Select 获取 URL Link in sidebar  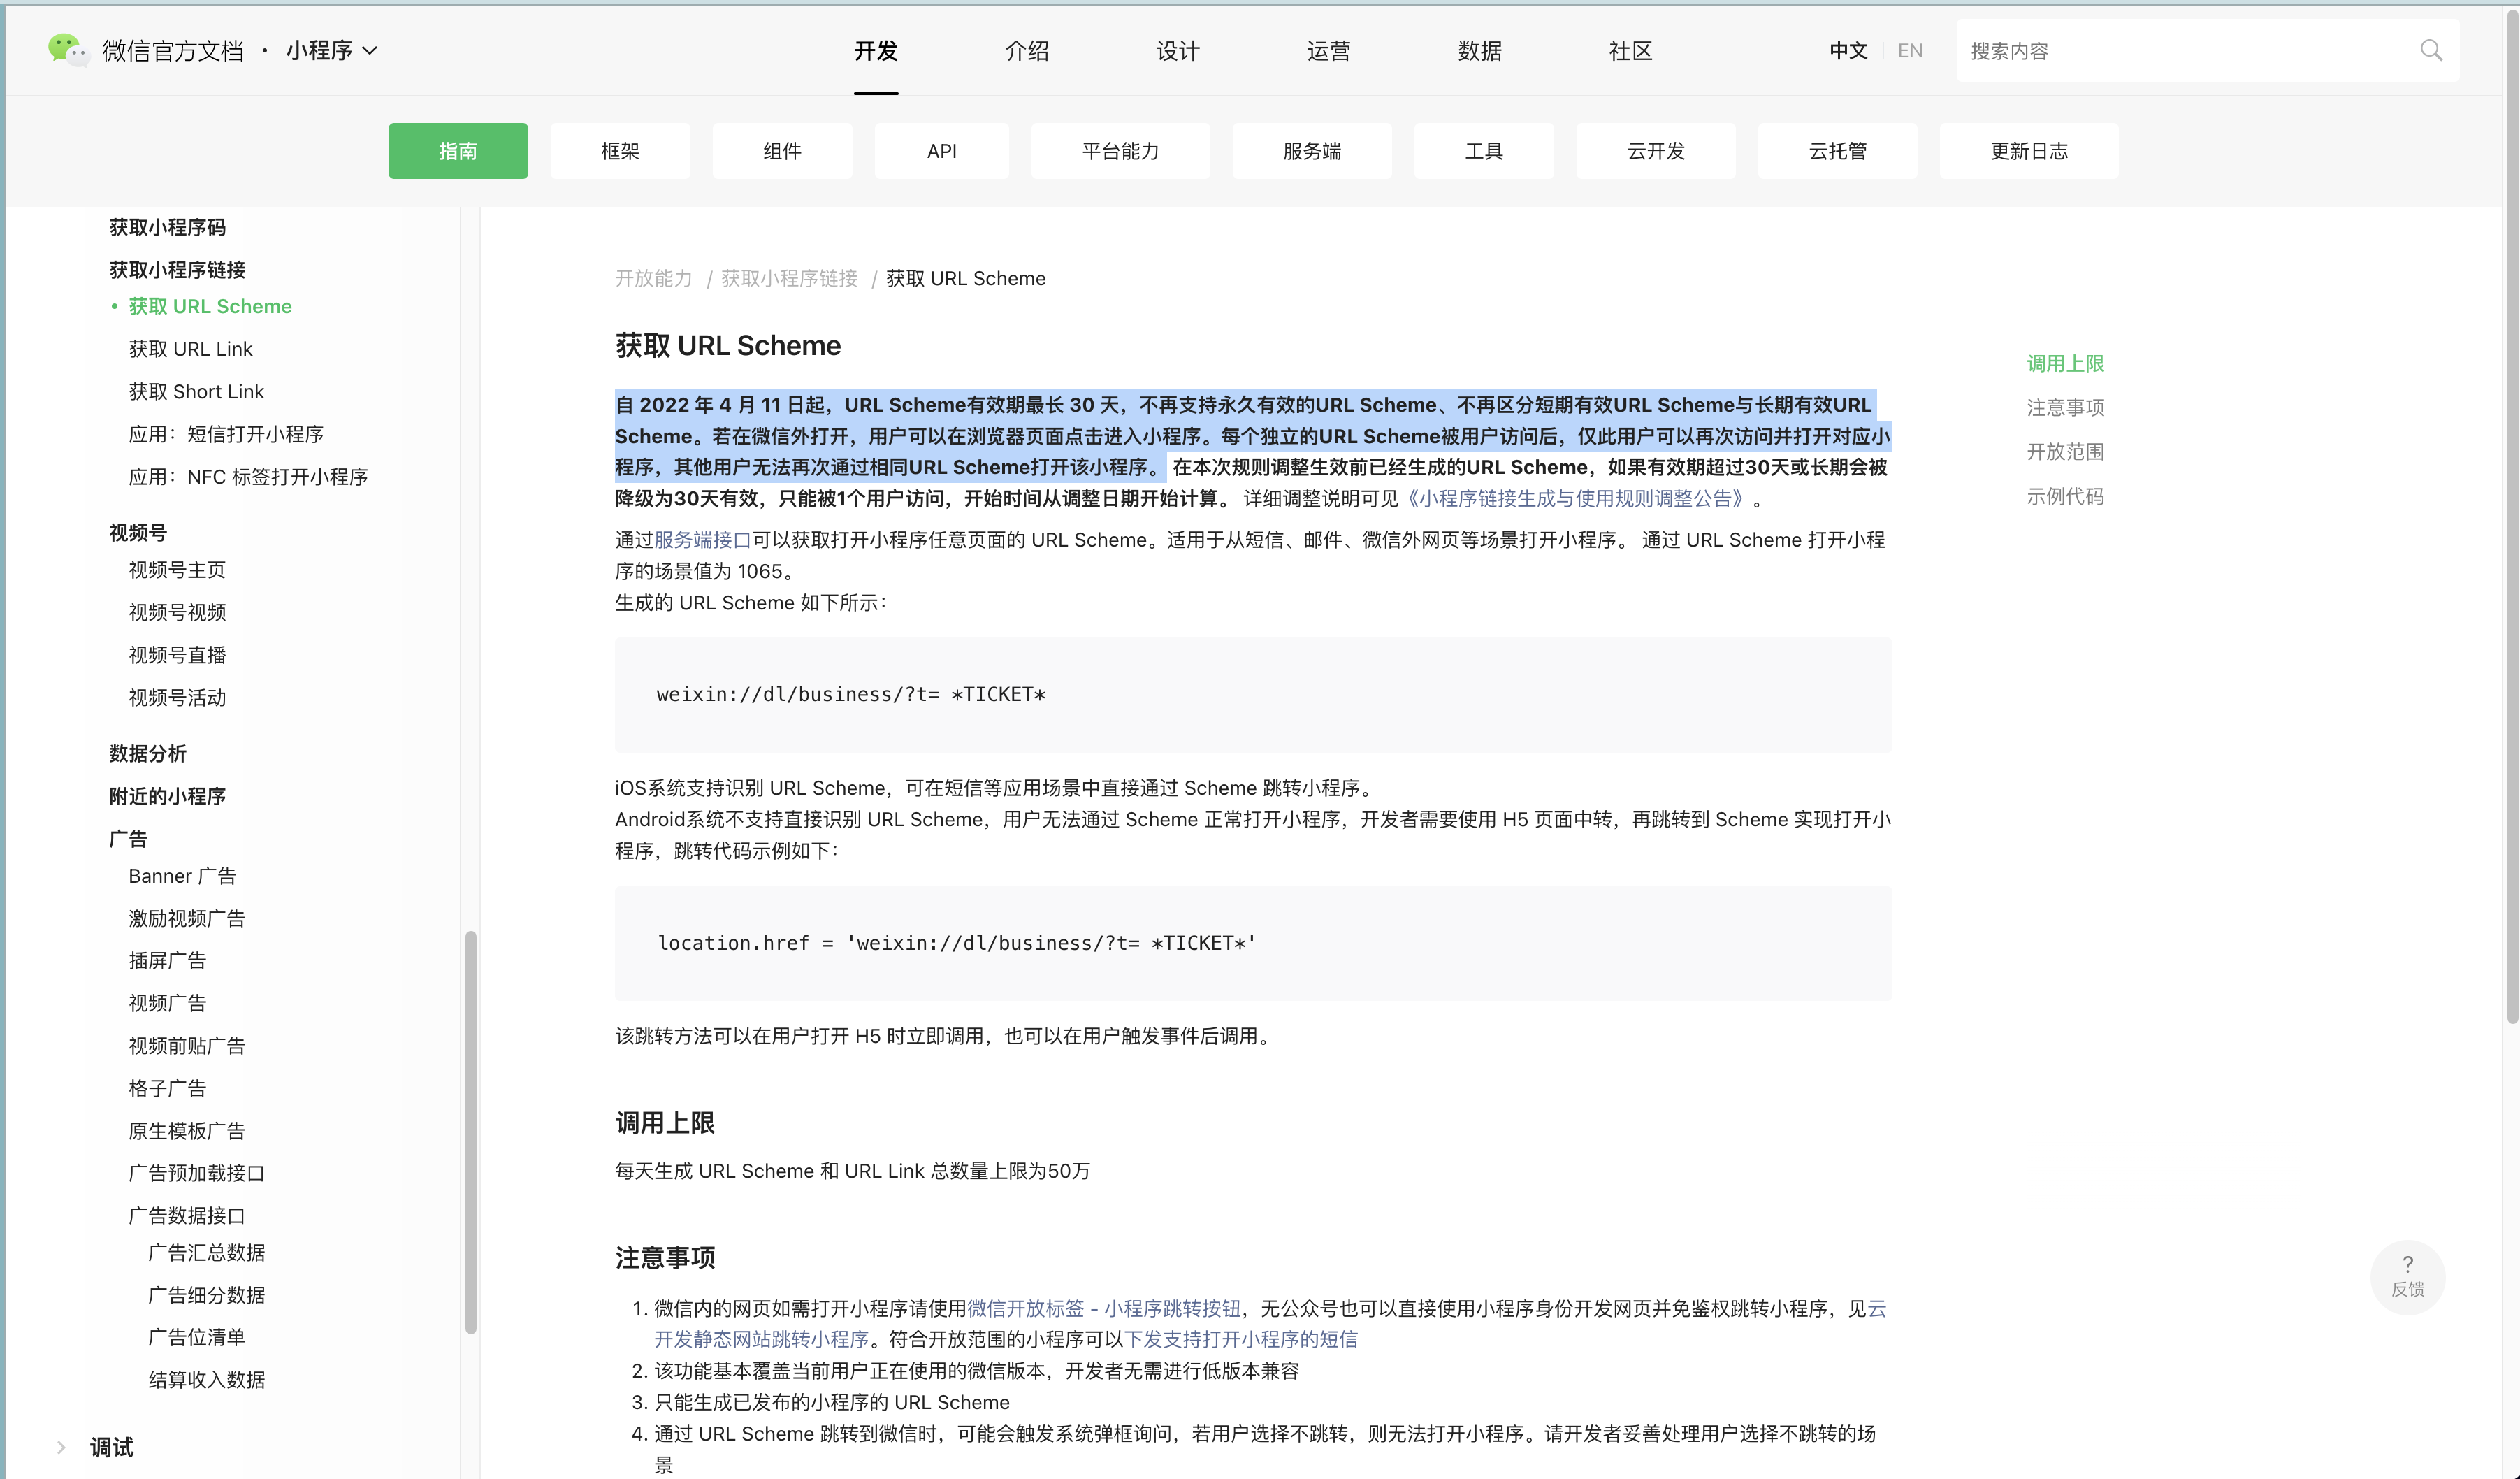tap(191, 348)
